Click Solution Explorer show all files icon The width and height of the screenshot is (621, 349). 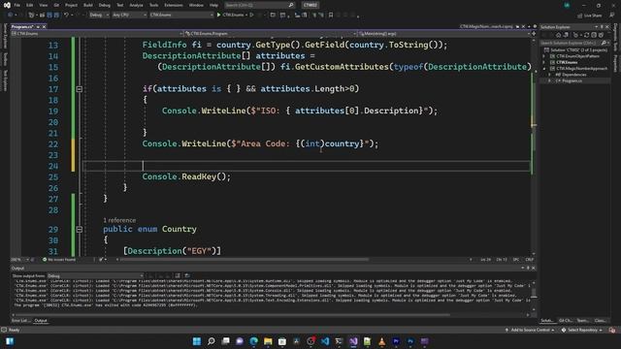(601, 35)
